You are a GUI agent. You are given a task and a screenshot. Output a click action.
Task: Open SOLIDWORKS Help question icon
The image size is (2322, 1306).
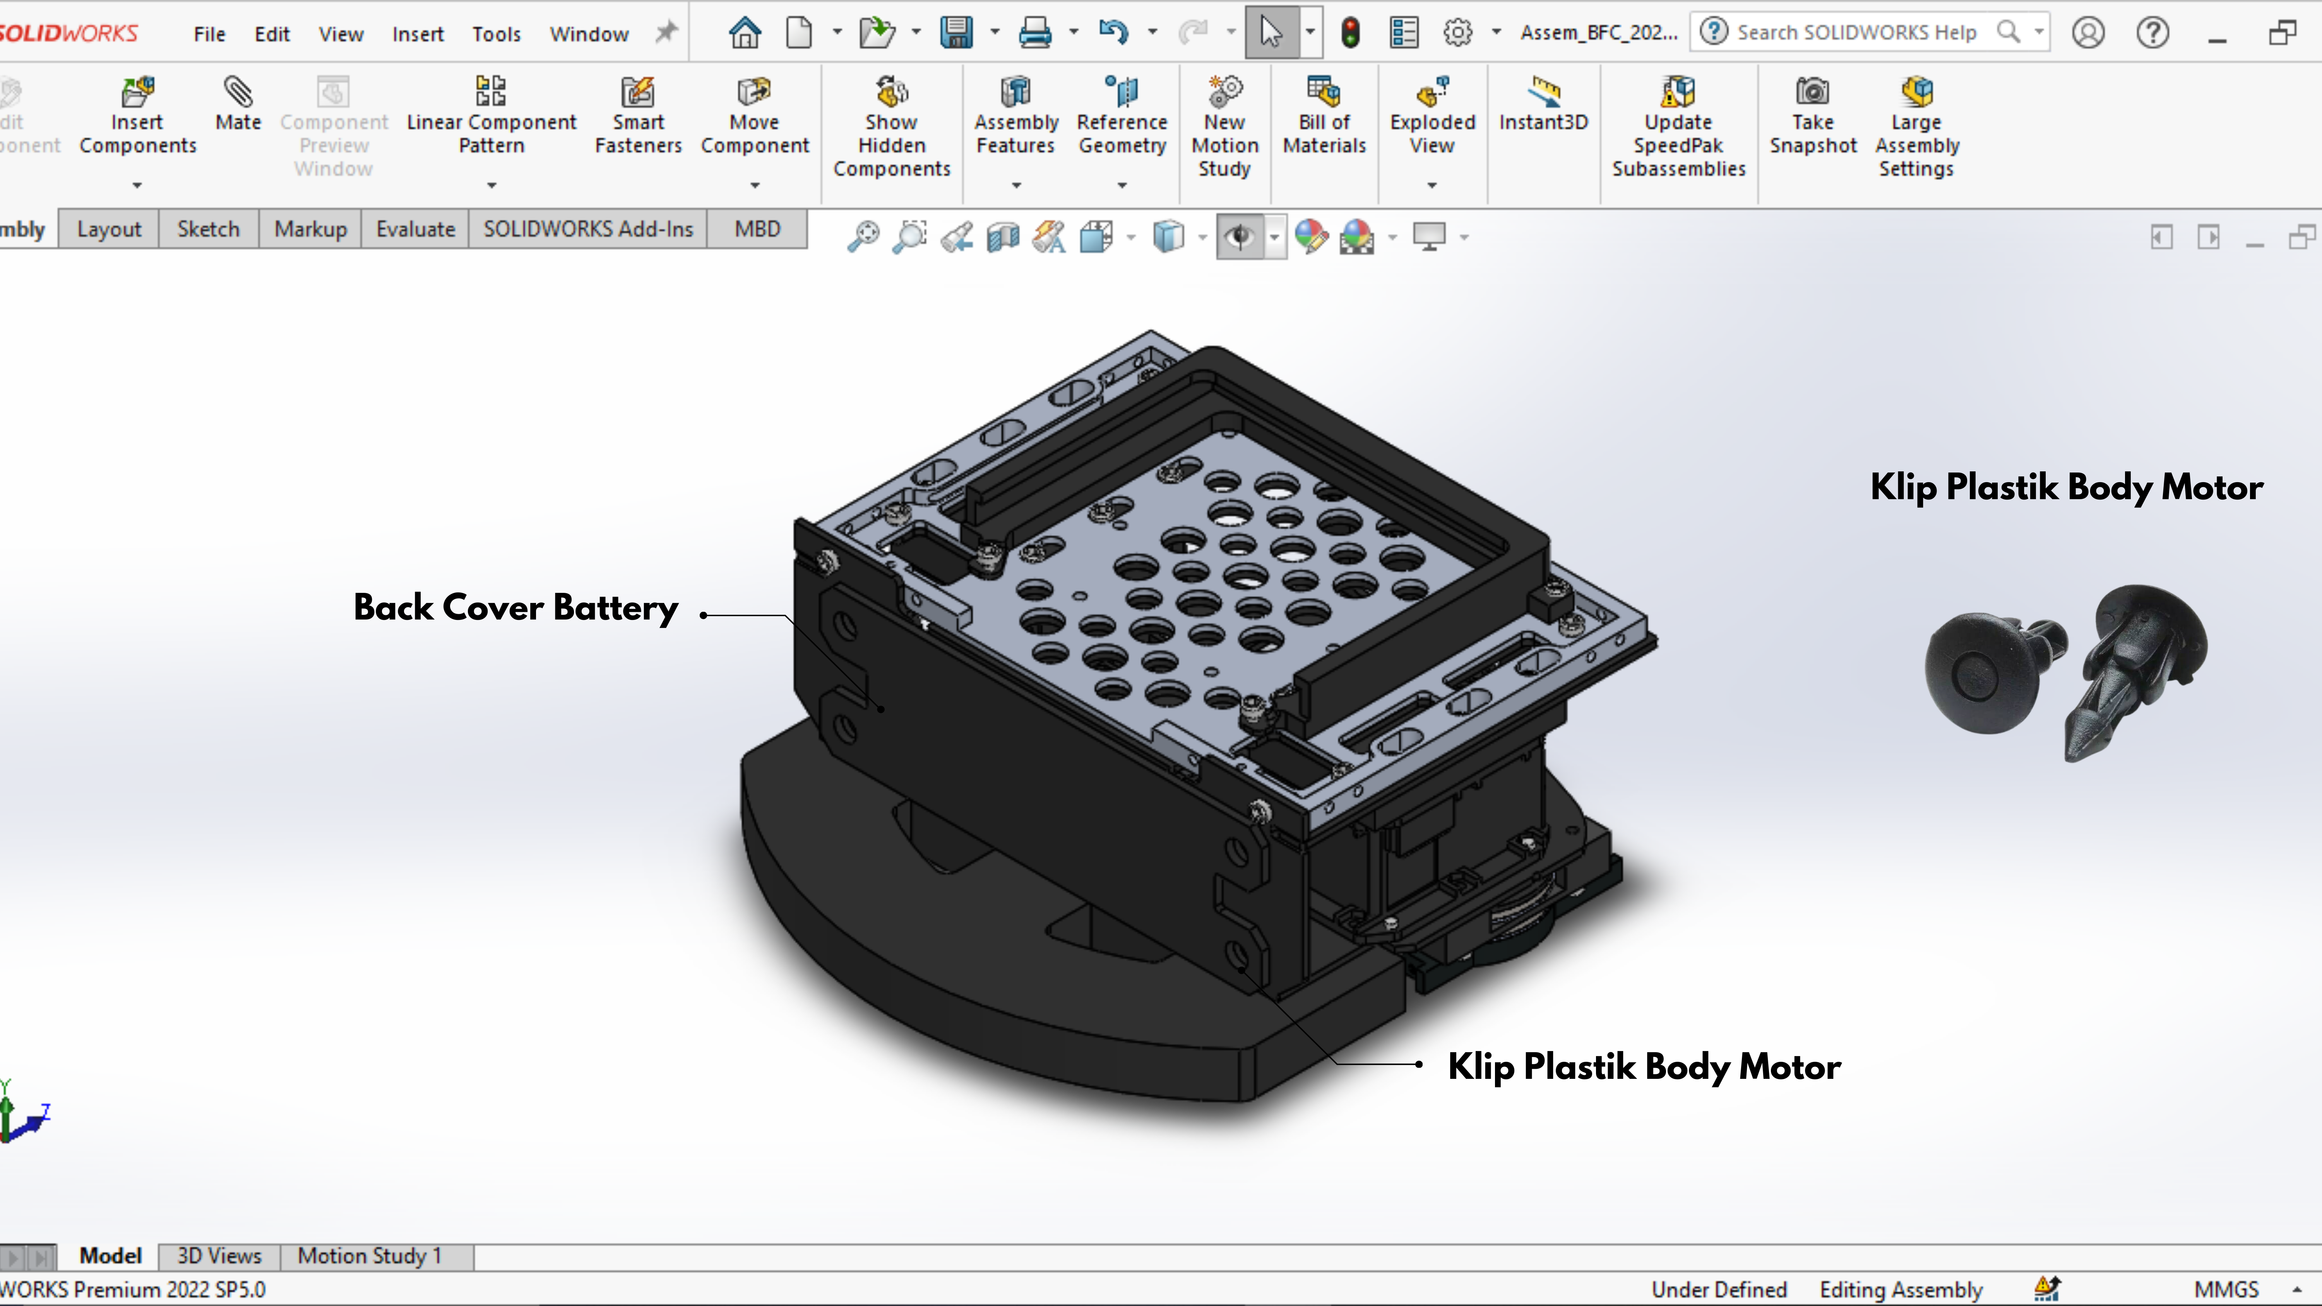2152,33
